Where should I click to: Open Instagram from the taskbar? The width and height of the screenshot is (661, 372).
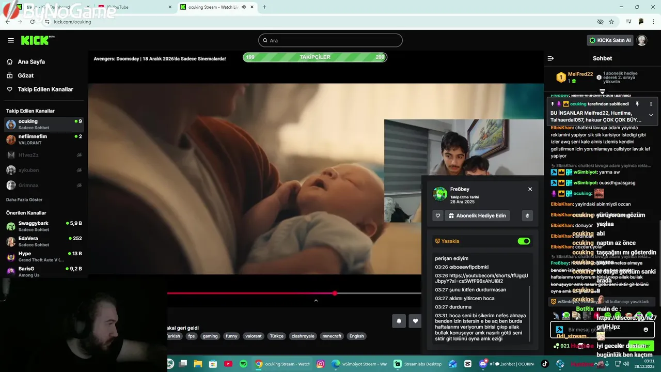pos(320,364)
